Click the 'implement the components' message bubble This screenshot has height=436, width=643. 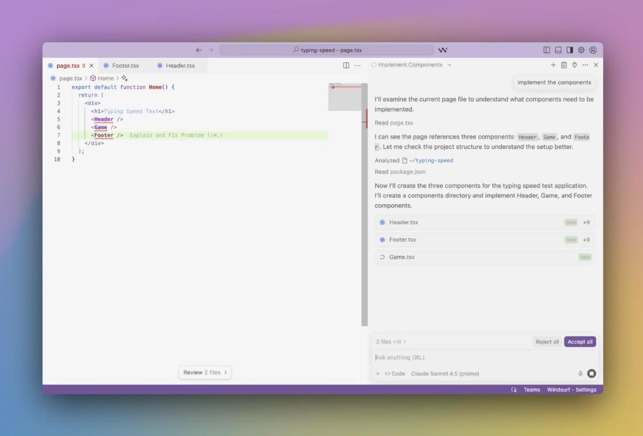554,82
